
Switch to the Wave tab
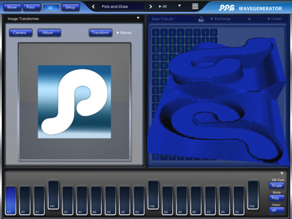pos(12,7)
